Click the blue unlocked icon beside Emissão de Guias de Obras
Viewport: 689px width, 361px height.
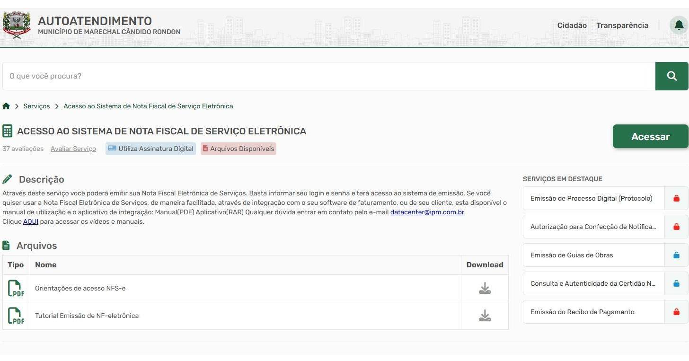676,255
